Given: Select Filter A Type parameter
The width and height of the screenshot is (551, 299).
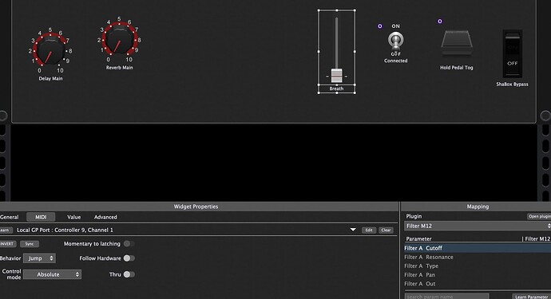Looking at the screenshot, I should (x=478, y=266).
